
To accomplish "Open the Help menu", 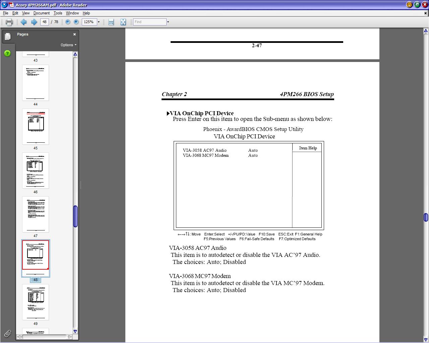I will click(86, 13).
